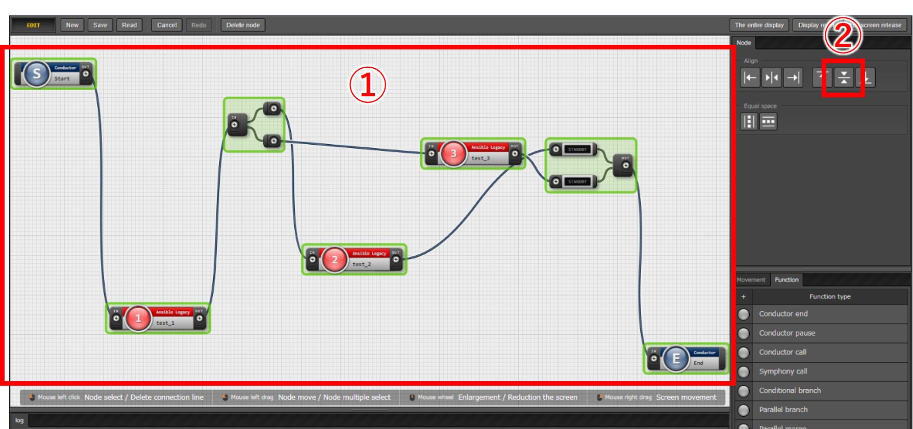Click the OUT port of test_2 node

pyautogui.click(x=396, y=259)
